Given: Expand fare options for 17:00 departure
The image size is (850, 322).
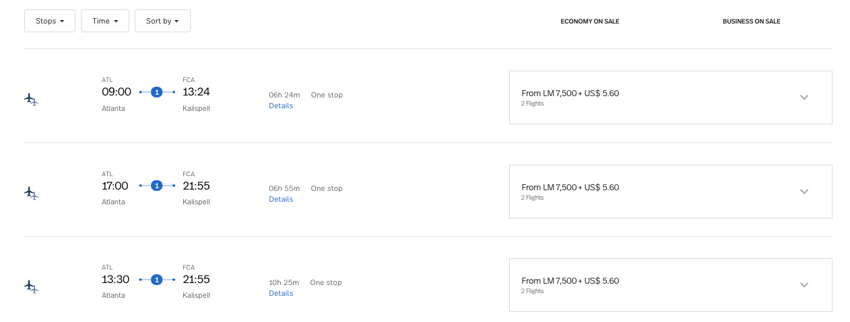Looking at the screenshot, I should pos(804,192).
